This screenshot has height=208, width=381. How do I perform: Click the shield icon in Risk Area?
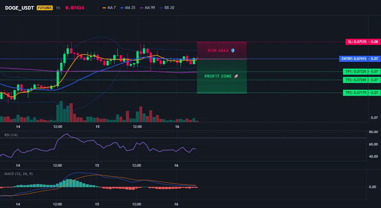point(233,51)
